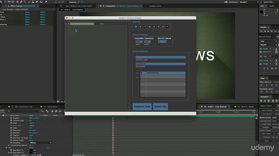Viewport: 279px width, 156px height.
Task: Switch to the Audio panel tab
Action: pos(272,6)
